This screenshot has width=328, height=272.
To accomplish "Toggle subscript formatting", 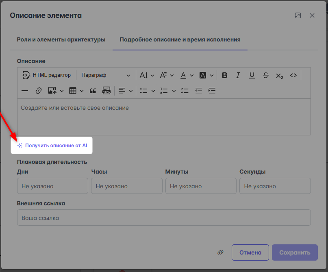I will point(280,75).
